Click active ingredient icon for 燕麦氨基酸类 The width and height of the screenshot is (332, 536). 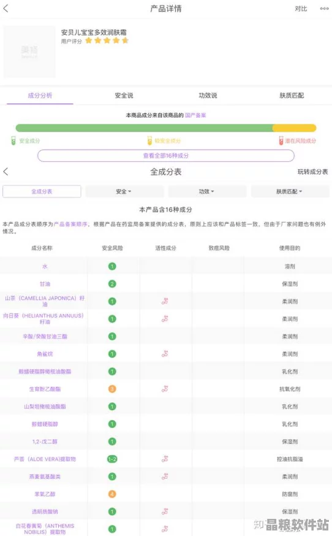coord(165,477)
